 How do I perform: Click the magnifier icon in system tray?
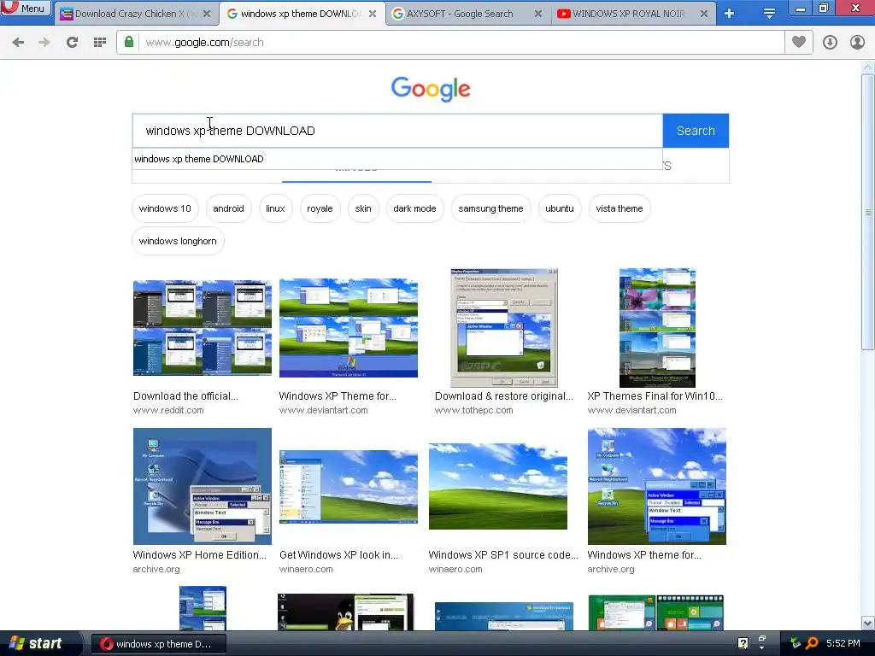(x=813, y=643)
